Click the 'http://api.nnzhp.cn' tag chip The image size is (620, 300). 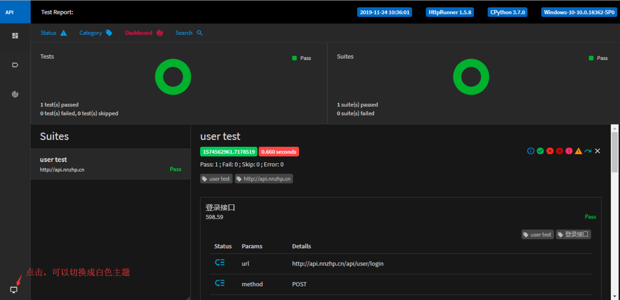click(264, 179)
